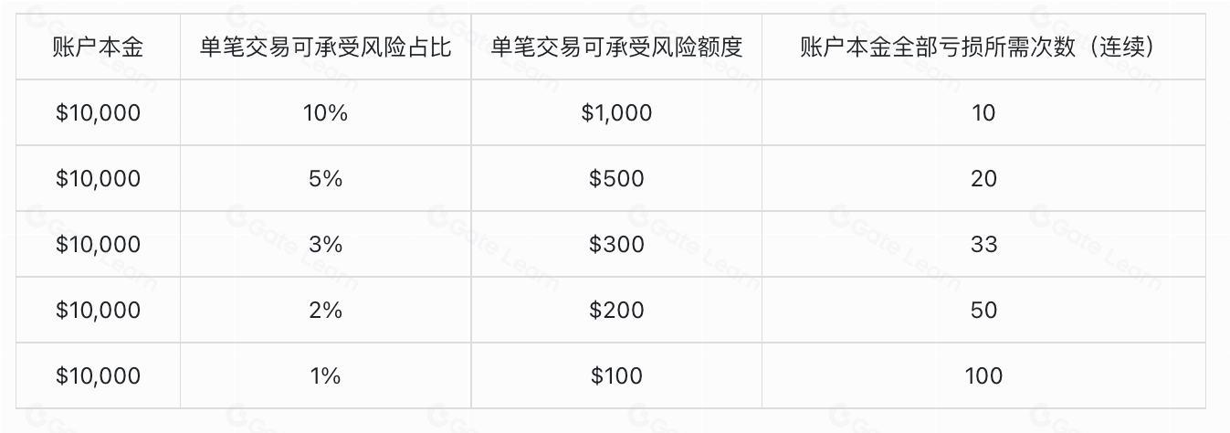Screen dimensions: 1230x433
Task: Select the $1,000 risk amount cell
Action: (x=616, y=112)
